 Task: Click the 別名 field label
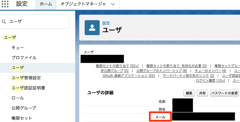[162, 109]
